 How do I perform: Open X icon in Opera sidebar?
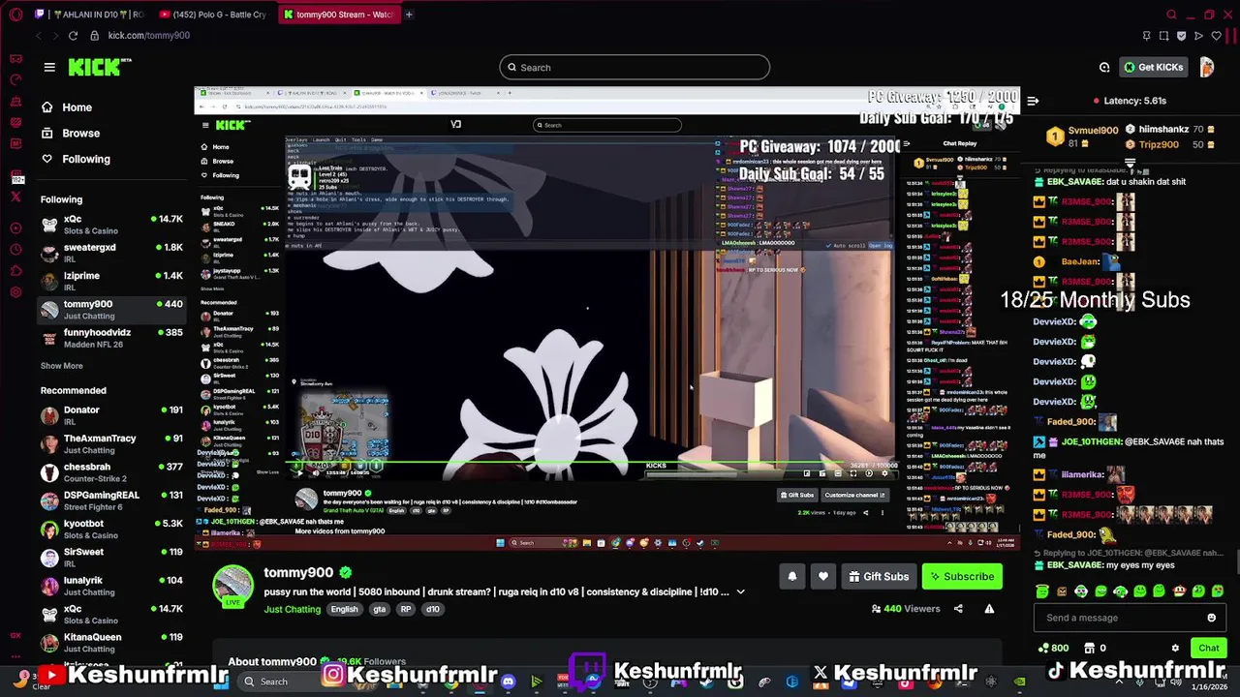point(15,197)
